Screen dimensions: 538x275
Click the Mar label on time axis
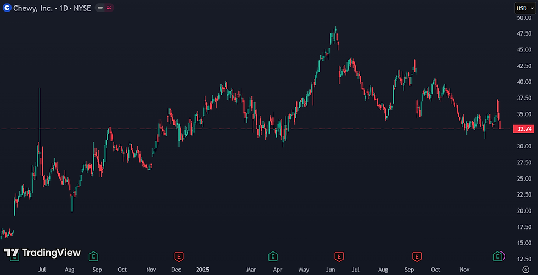[251, 270]
